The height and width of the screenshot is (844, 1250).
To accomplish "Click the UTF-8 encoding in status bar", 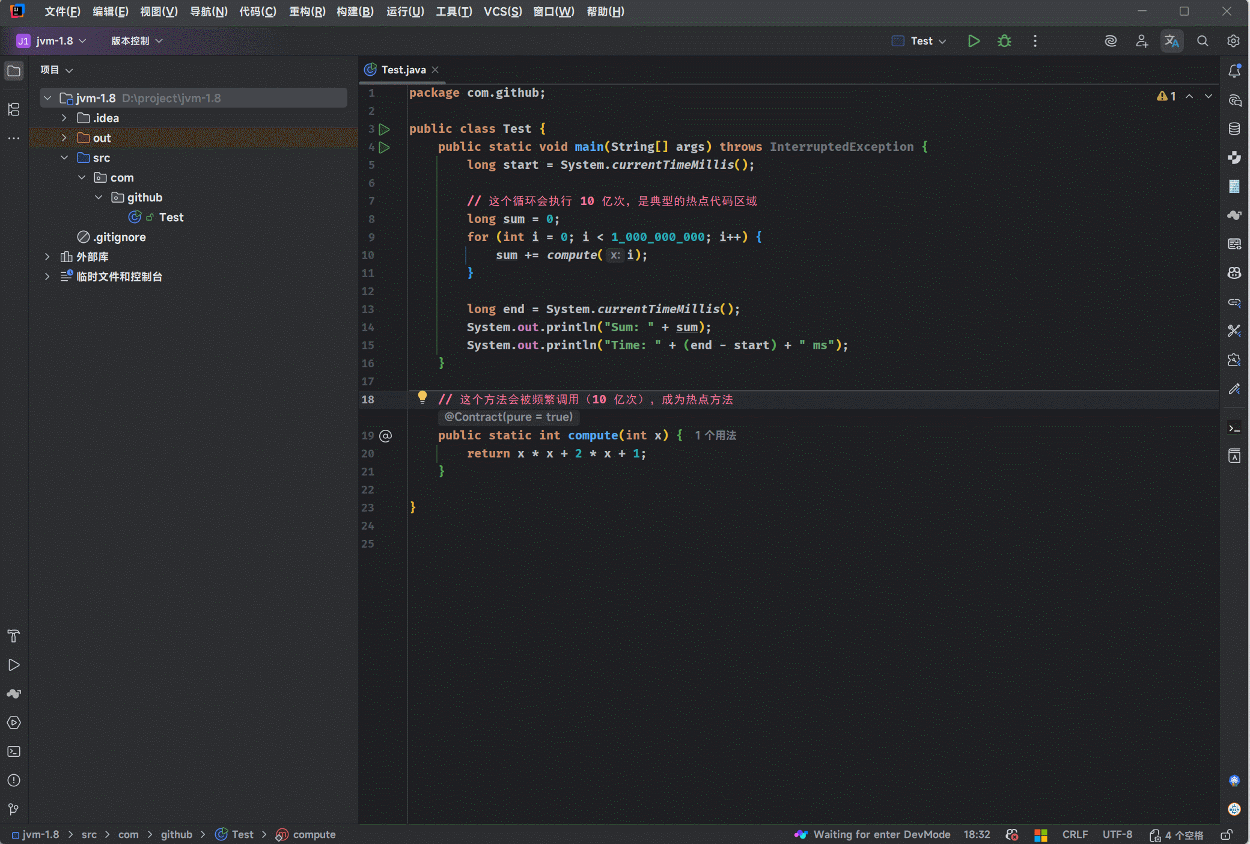I will click(x=1117, y=834).
